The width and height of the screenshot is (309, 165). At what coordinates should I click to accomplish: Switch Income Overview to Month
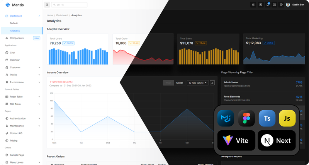180,83
